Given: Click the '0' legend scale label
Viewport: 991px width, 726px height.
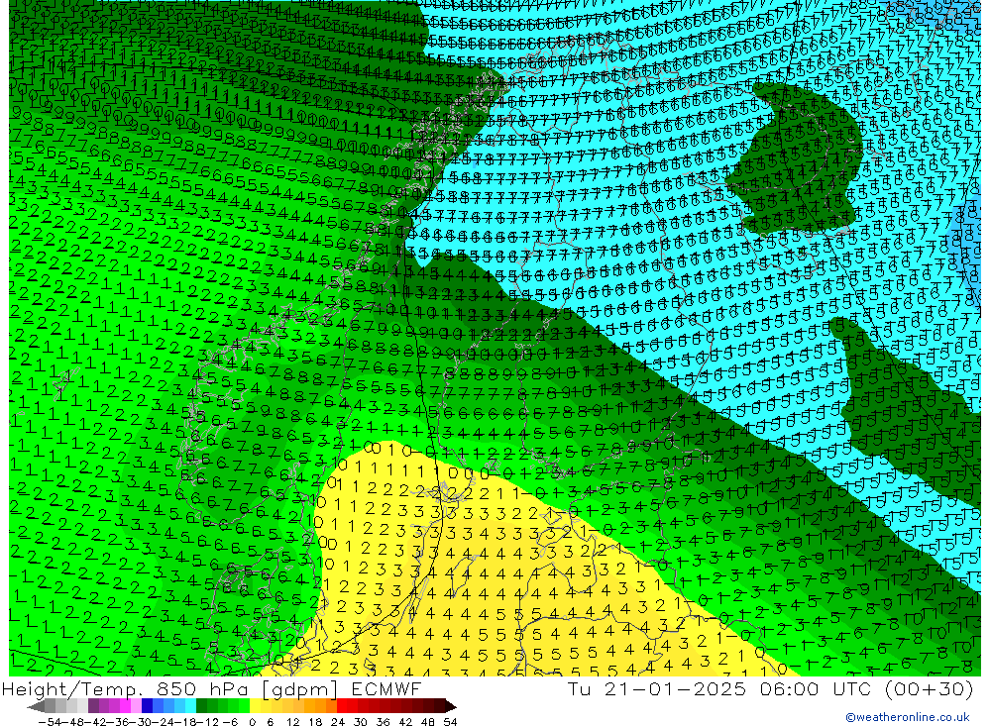Looking at the screenshot, I should click(x=252, y=722).
